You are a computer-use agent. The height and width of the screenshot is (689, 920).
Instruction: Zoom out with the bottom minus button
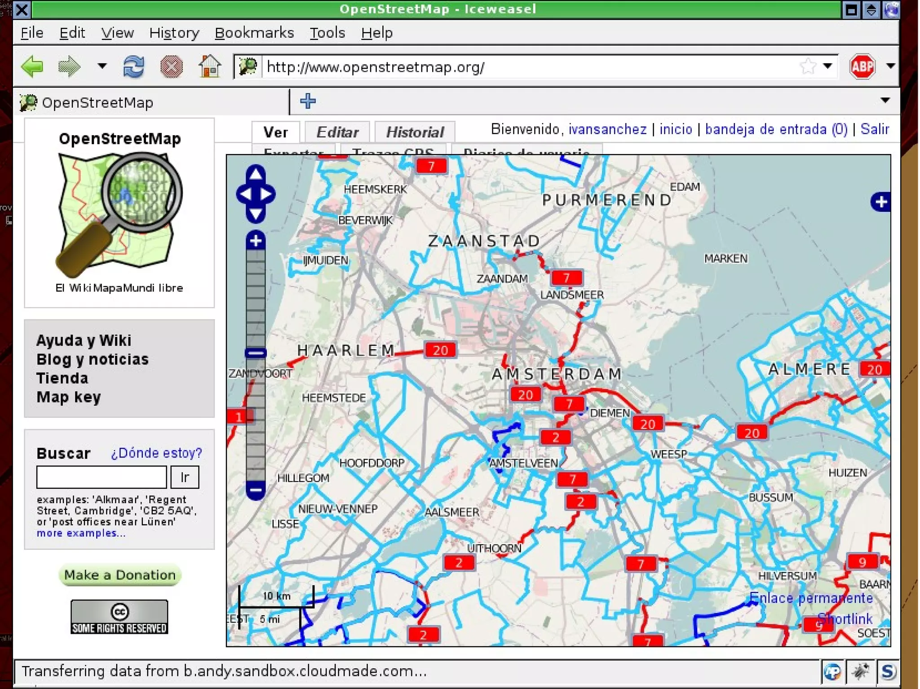pos(256,489)
